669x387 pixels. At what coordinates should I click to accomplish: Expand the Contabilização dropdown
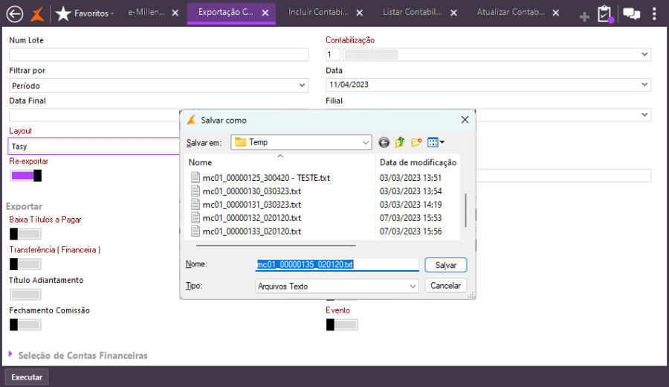[644, 54]
